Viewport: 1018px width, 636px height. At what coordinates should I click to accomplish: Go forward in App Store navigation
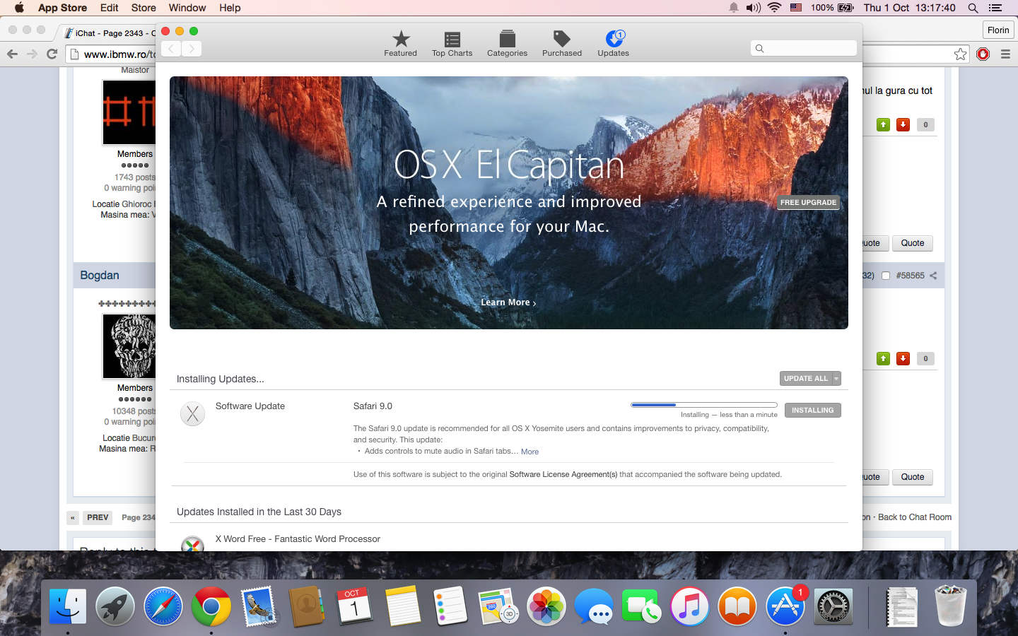(192, 49)
